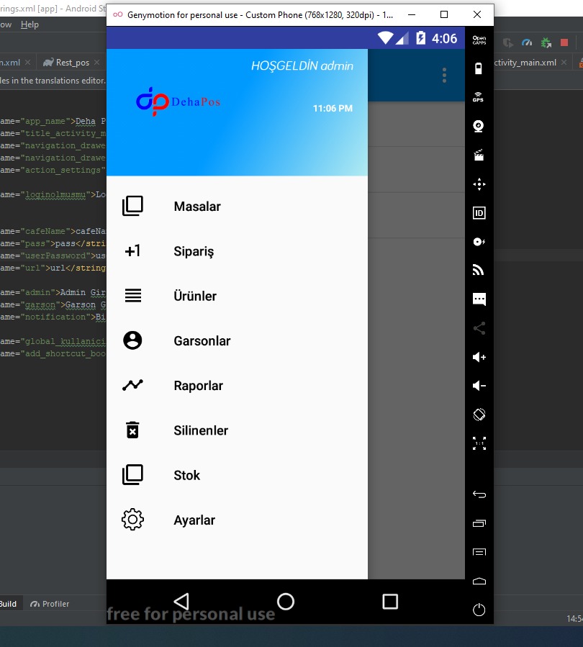Screen dimensions: 583x647
Task: Open Masalar in the navigation drawer
Action: coord(196,207)
